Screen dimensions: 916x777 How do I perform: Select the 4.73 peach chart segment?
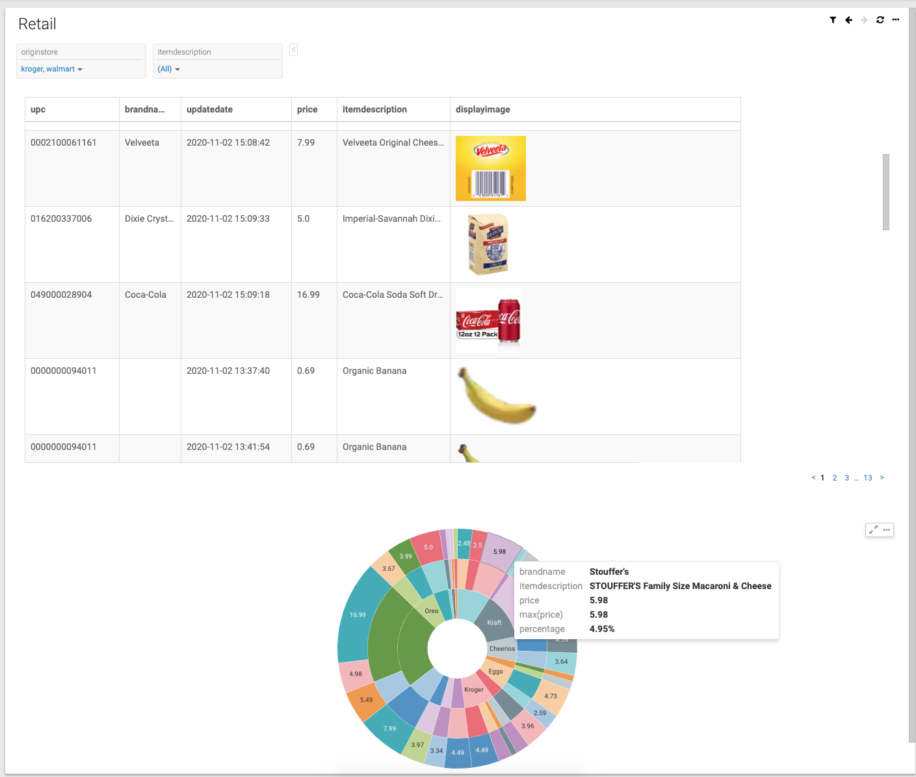coord(551,696)
